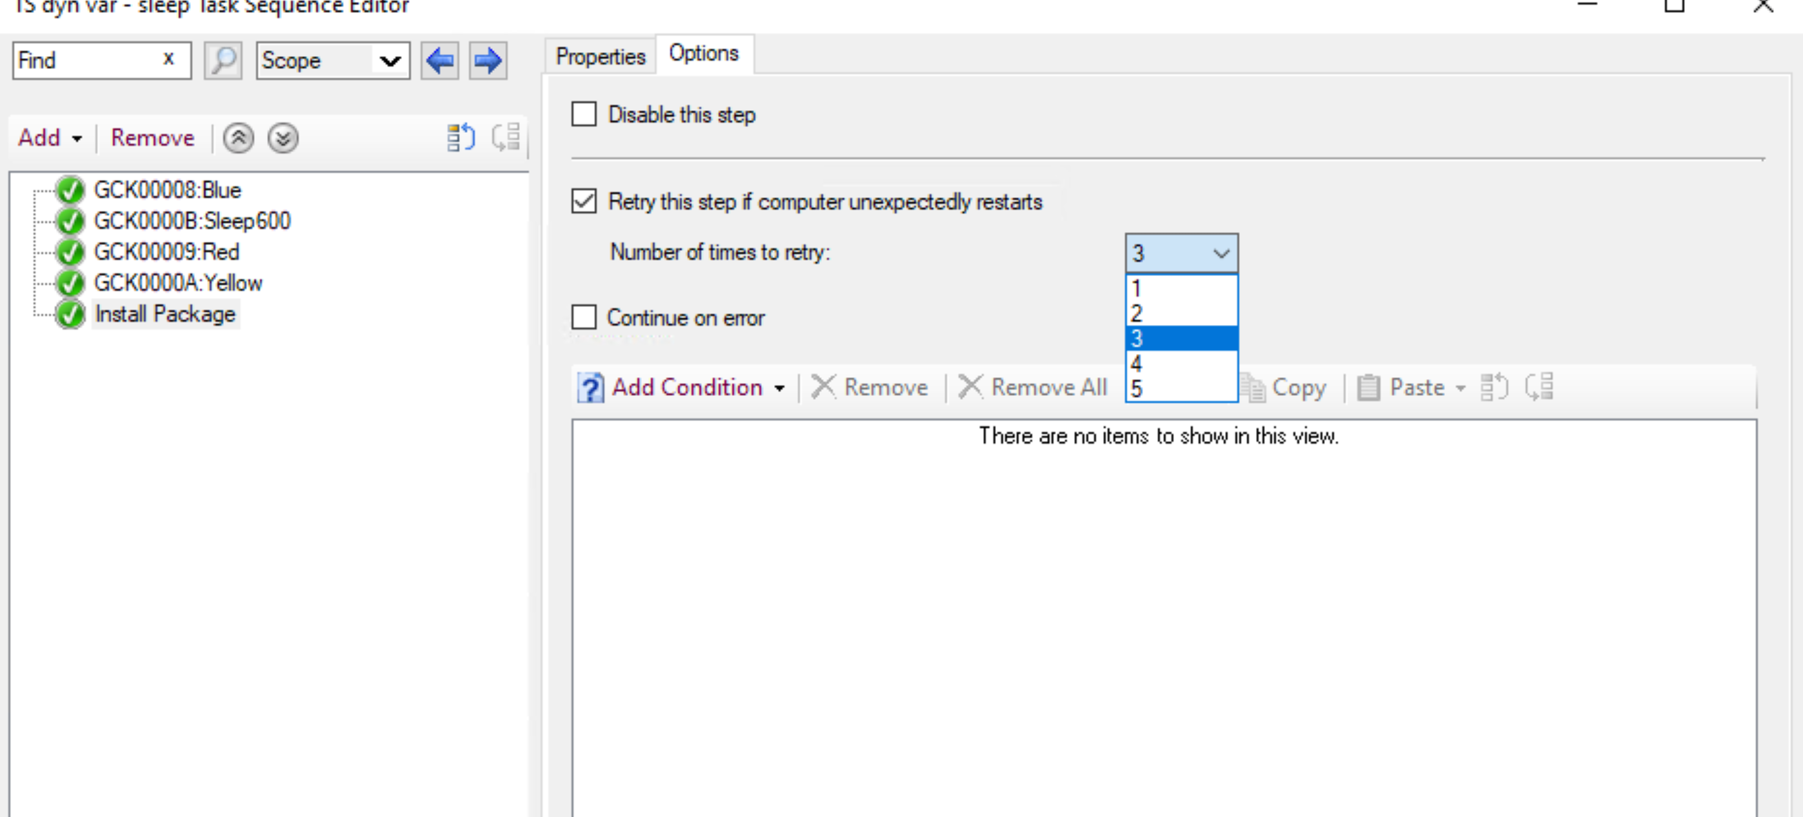Click the search magnifier icon
The width and height of the screenshot is (1803, 817).
point(222,60)
